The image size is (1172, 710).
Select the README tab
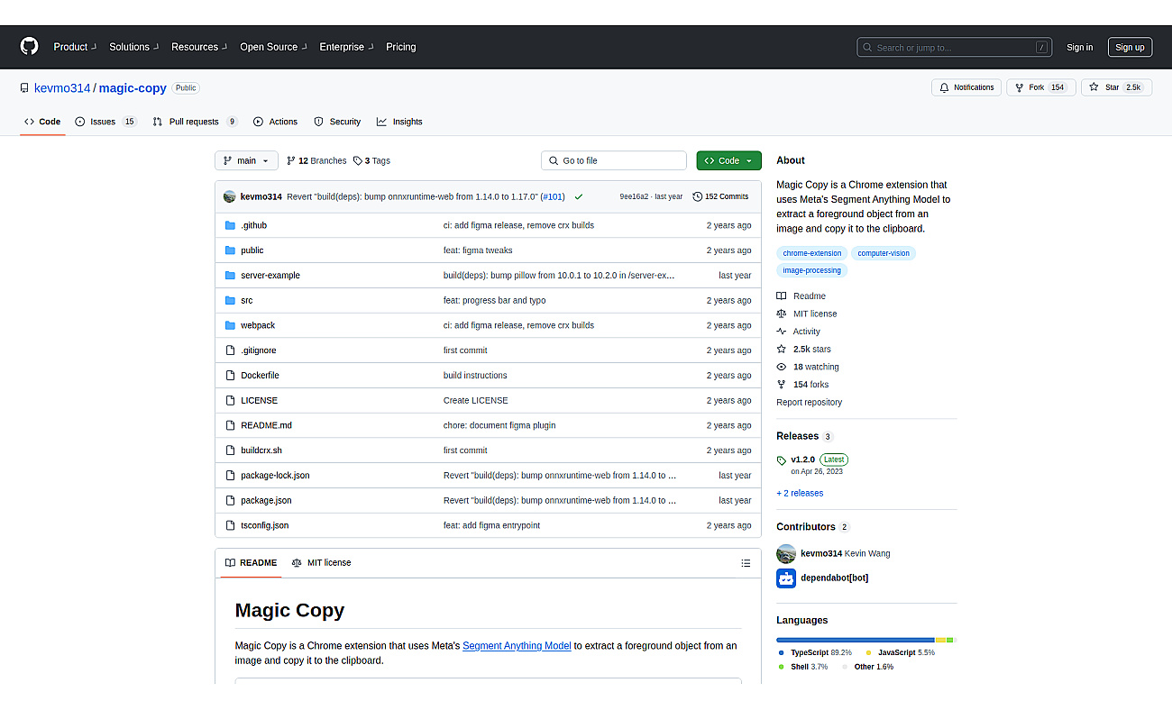tap(252, 563)
